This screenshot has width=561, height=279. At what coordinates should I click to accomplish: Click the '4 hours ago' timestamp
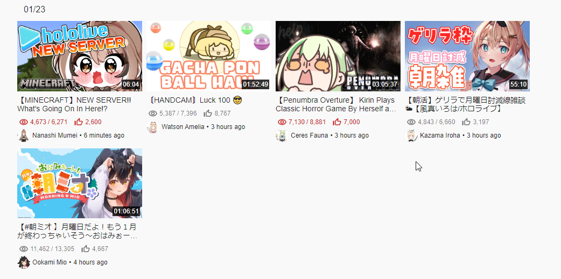pos(90,262)
